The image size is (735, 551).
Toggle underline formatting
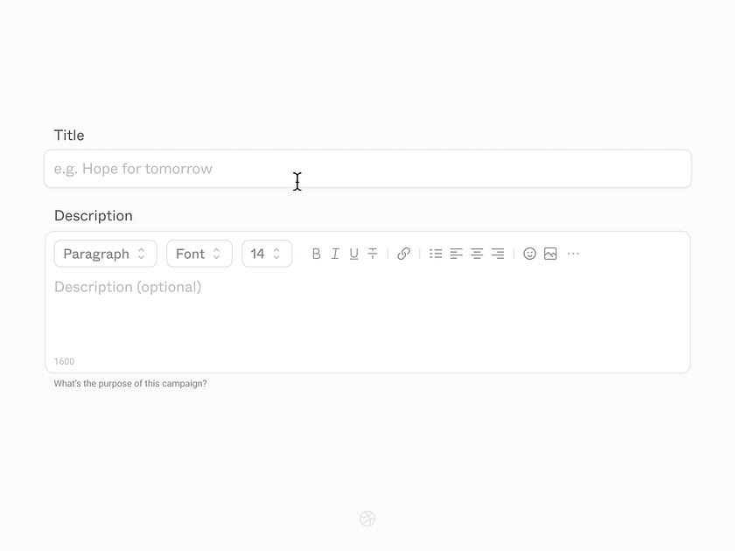coord(353,254)
